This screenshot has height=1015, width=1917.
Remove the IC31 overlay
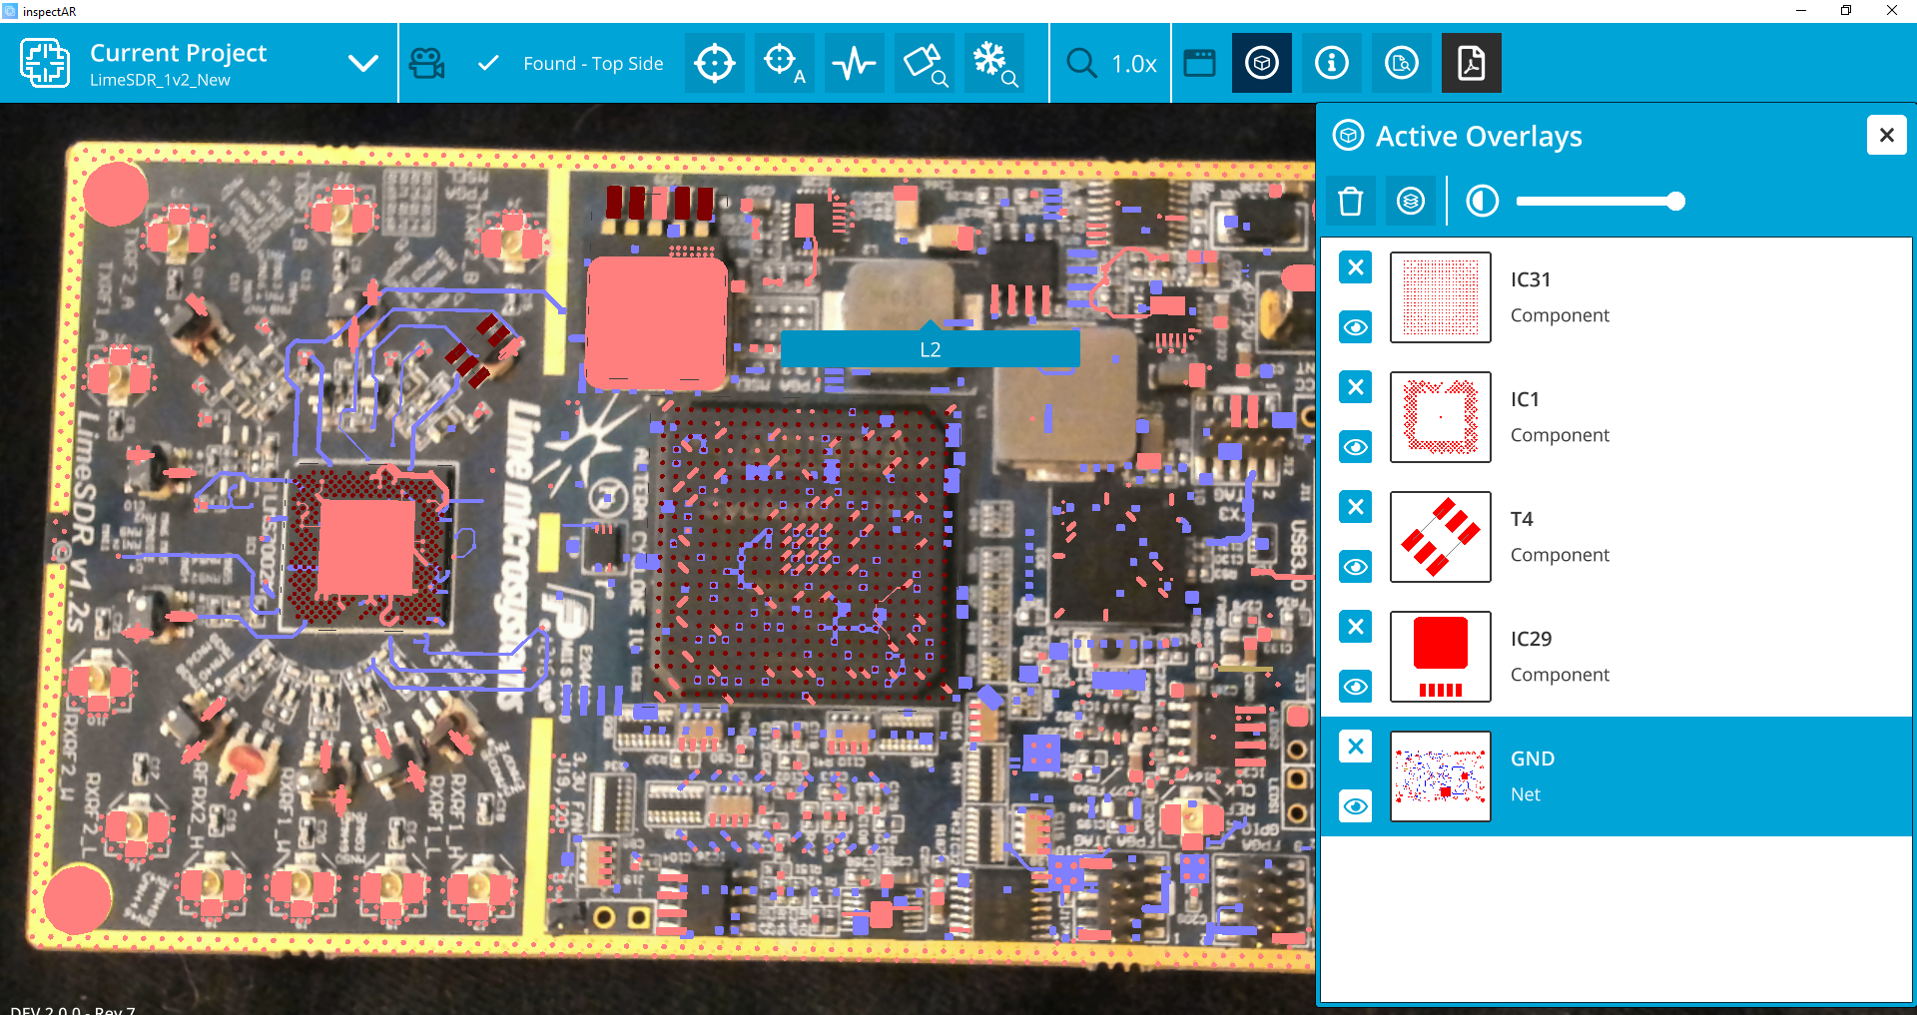coord(1356,267)
